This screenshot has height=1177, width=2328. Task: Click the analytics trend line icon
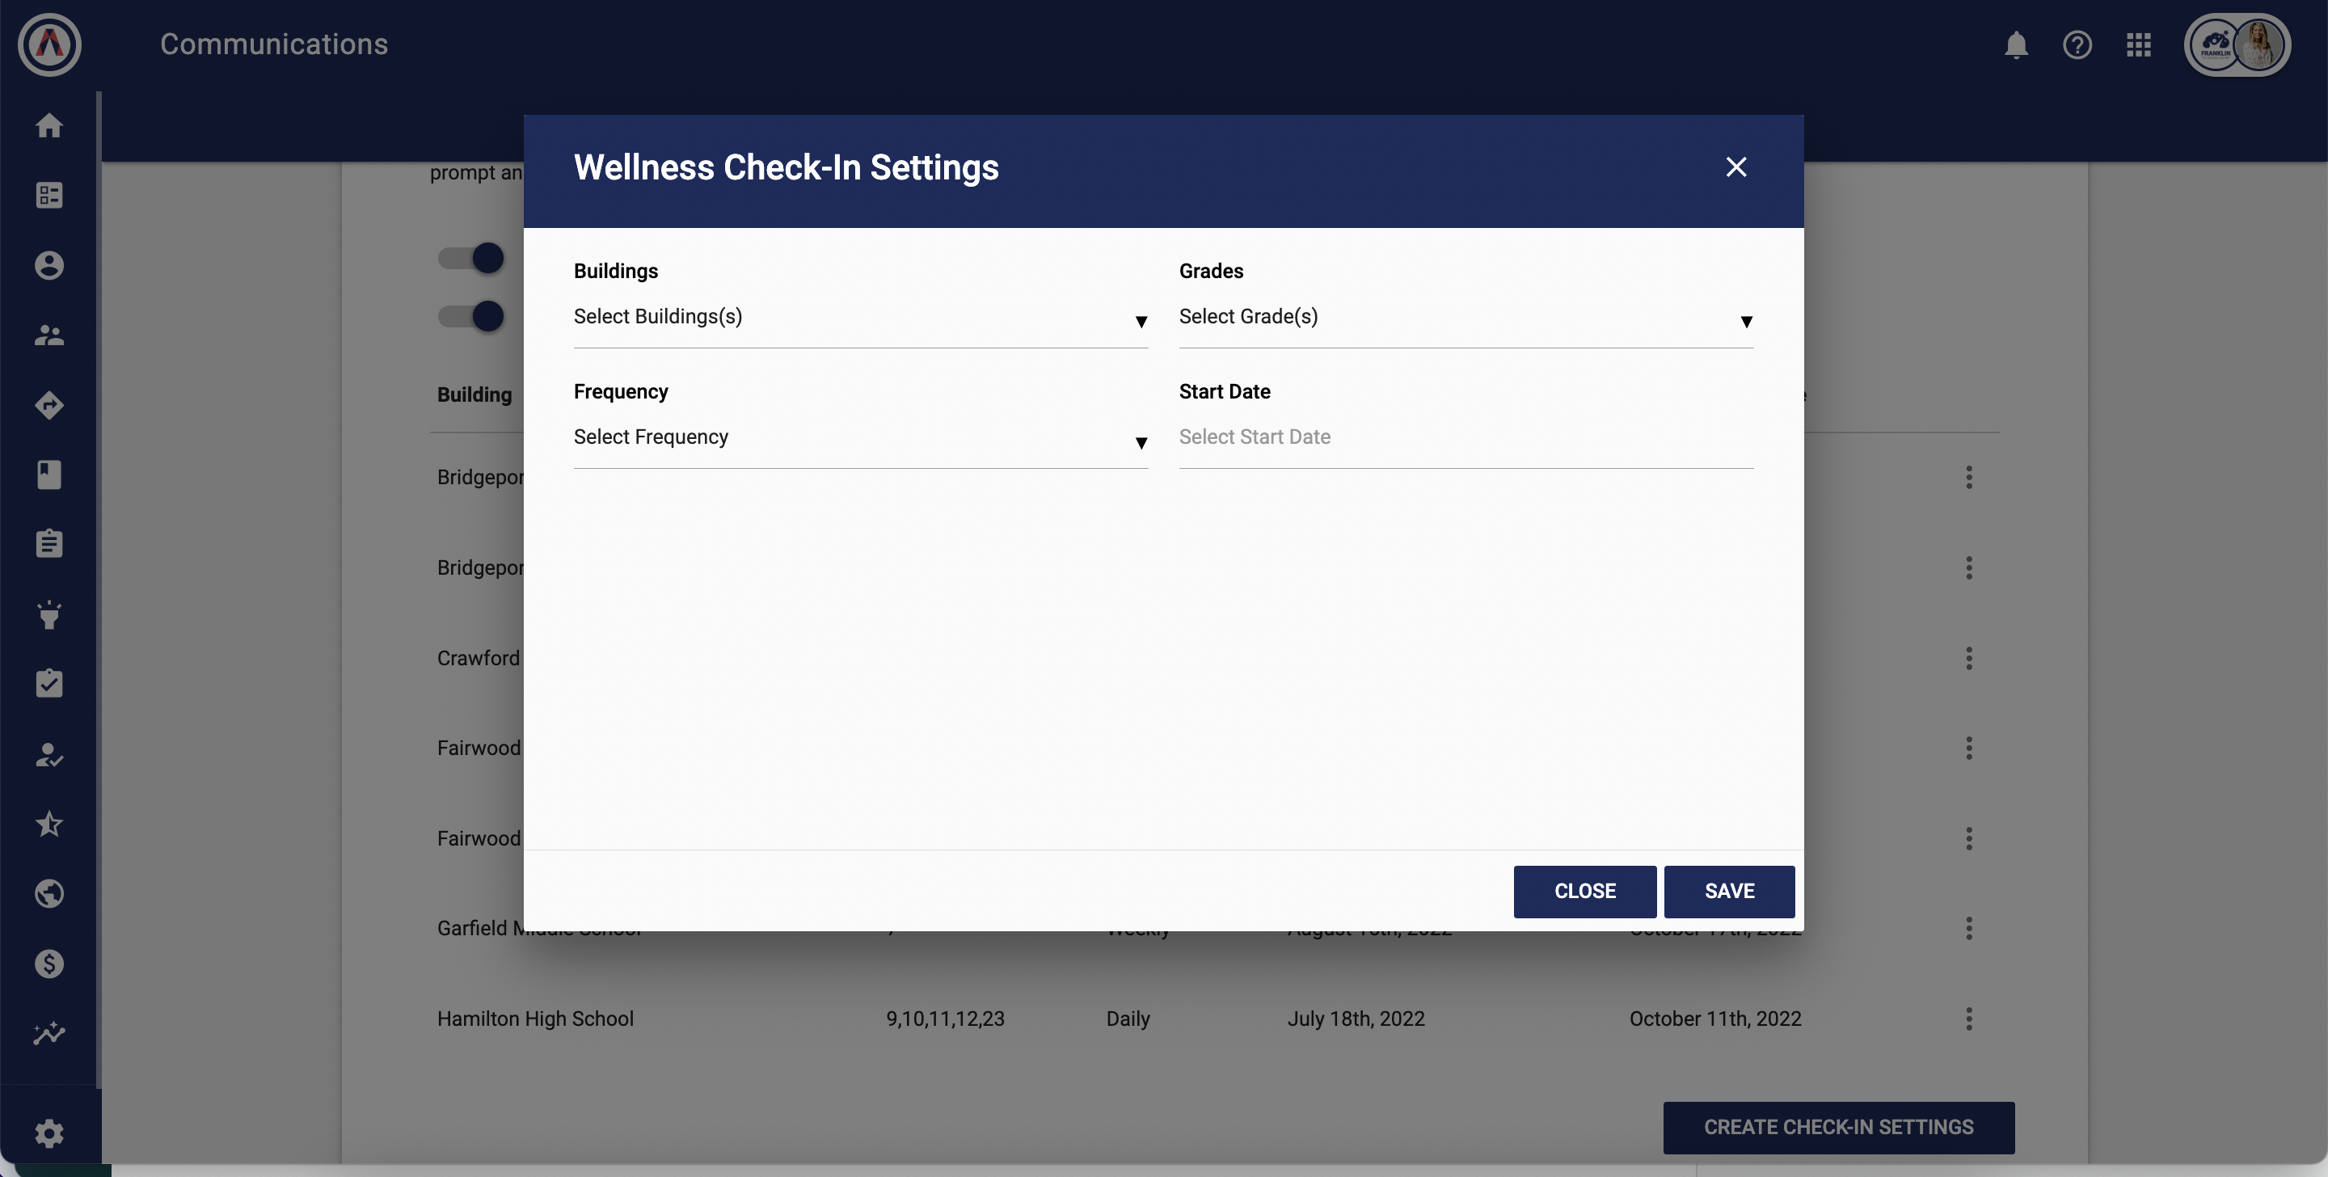pyautogui.click(x=48, y=1033)
